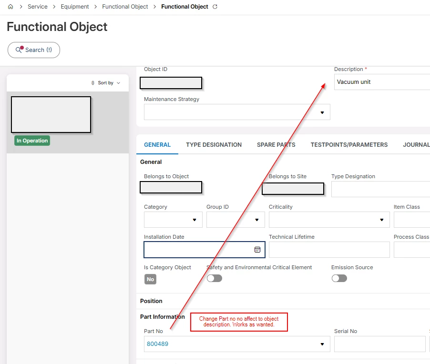Open the Criticality dropdown

point(381,220)
